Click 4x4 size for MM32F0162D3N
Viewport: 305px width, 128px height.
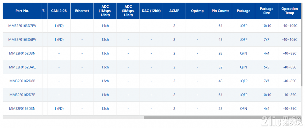point(267,53)
